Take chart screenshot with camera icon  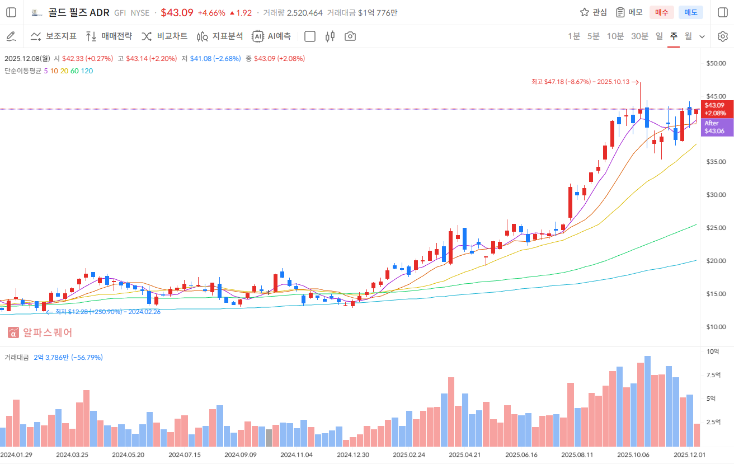(350, 36)
